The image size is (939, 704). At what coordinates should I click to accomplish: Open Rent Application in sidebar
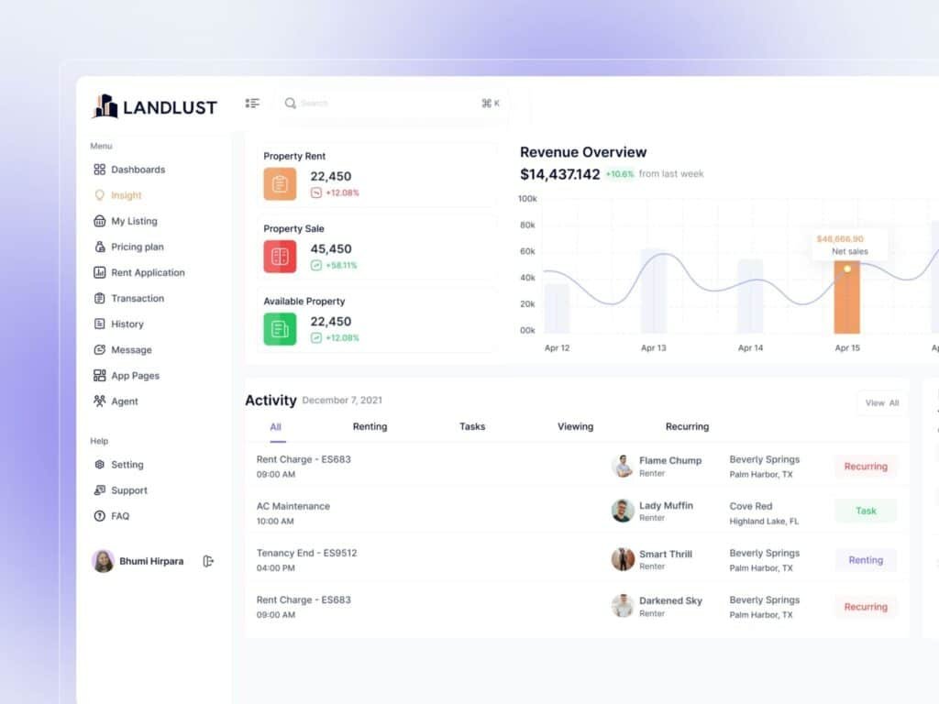(139, 272)
